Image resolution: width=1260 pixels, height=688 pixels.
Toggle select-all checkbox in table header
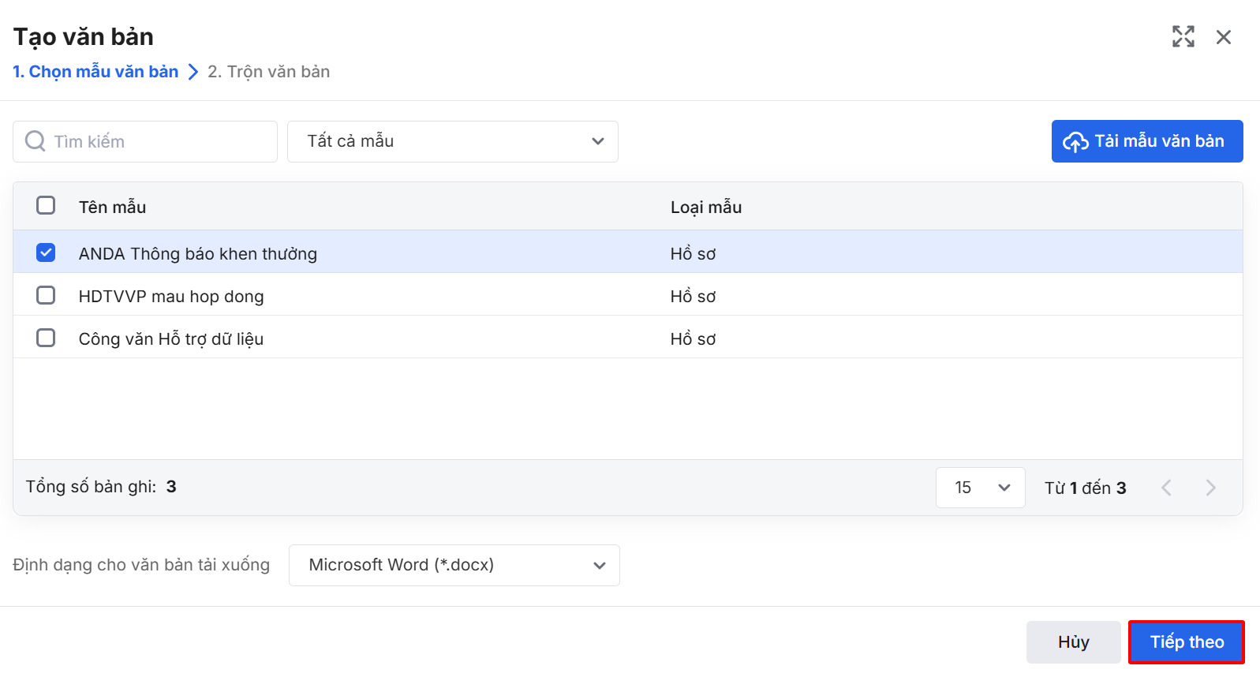pos(46,206)
